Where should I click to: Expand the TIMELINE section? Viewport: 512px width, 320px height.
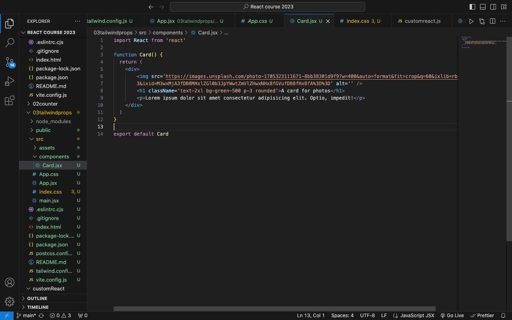[53, 307]
